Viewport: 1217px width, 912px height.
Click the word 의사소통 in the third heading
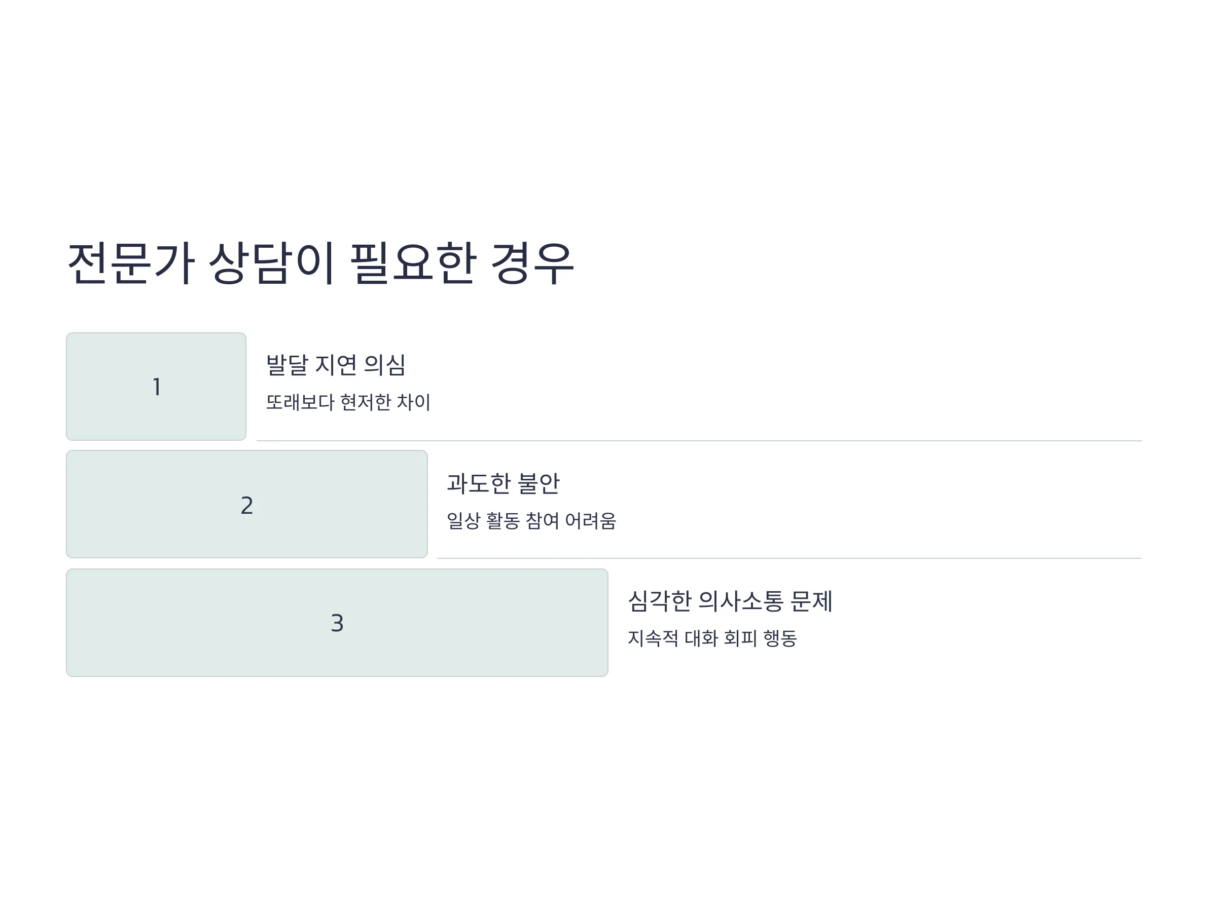tap(741, 601)
